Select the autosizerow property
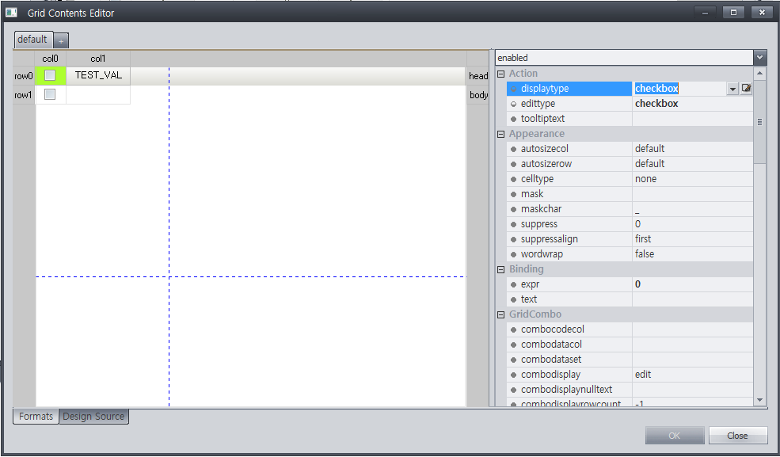Screen dimensions: 780x457 [569, 164]
